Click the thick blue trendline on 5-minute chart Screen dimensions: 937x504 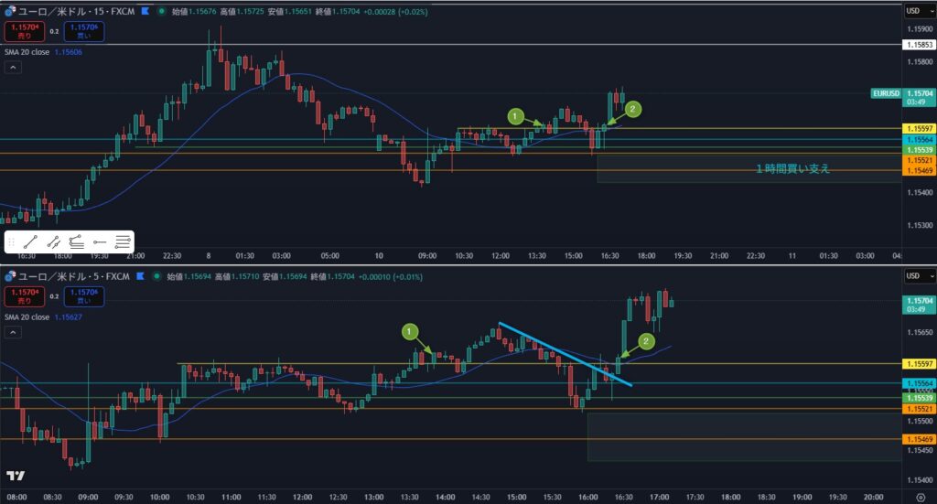[x=563, y=353]
